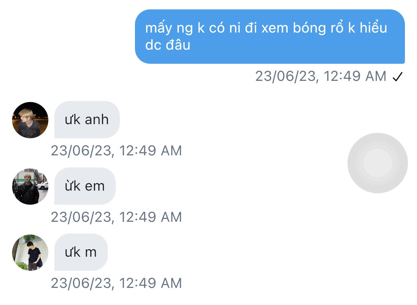
Task: Open the avatar next to "ưk m"
Action: point(30,253)
